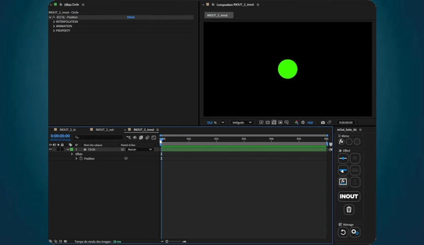This screenshot has width=424, height=245.
Task: Click the region of interest icon
Action: point(280,123)
